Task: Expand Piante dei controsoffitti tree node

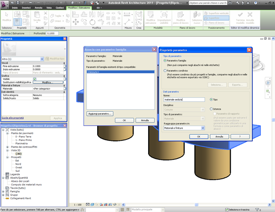Action: click(8, 146)
